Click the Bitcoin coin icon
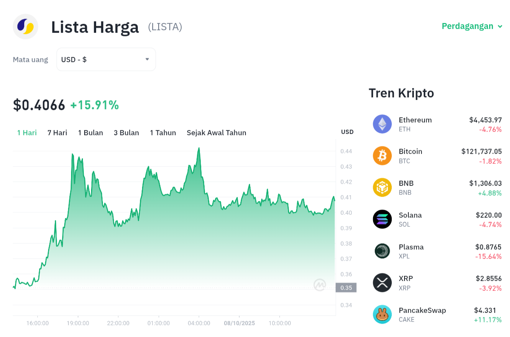Image resolution: width=510 pixels, height=337 pixels. [x=382, y=156]
